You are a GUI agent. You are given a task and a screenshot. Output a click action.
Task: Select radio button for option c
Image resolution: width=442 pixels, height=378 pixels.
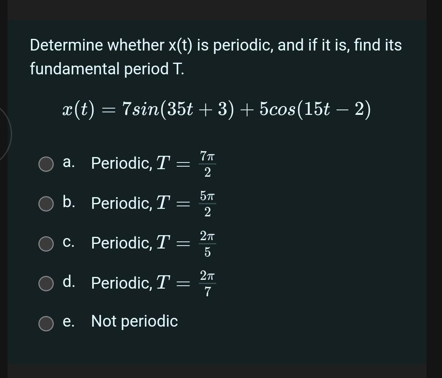coord(46,244)
